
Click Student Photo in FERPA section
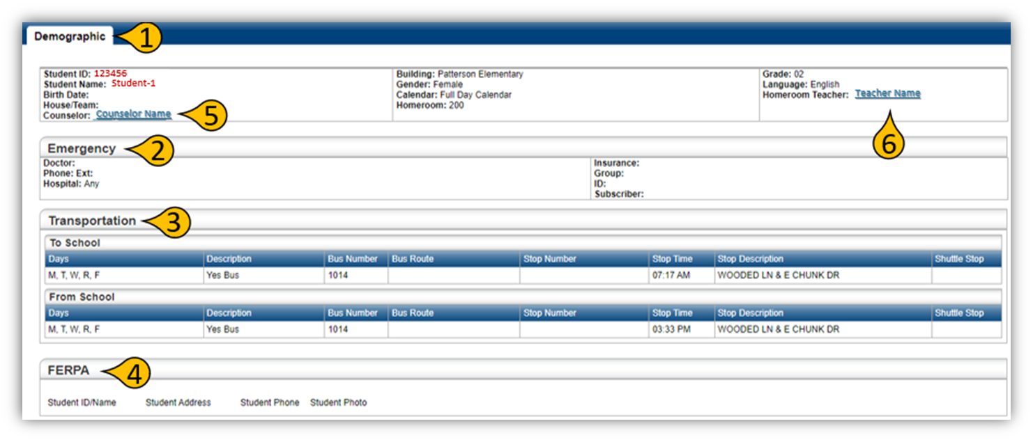(338, 402)
